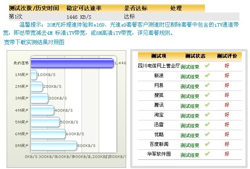Screen dimensions: 250x169
Task: Click the 8M用户 bar in chart
Action: tap(54, 145)
